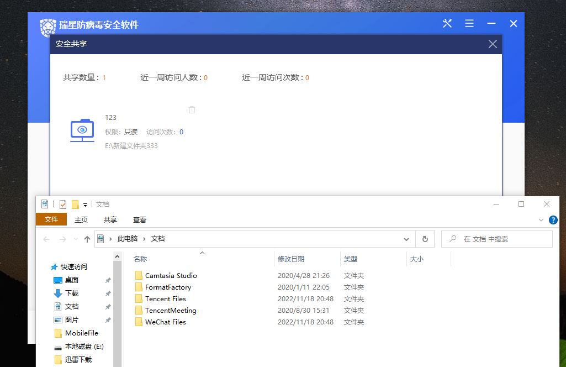Open 桌面 in quick access
Viewport: 566px width, 367px height.
tap(71, 280)
